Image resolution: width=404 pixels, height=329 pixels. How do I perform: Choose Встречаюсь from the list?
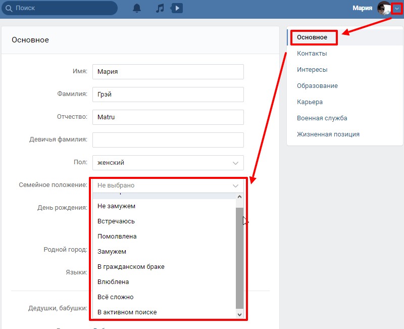point(164,221)
